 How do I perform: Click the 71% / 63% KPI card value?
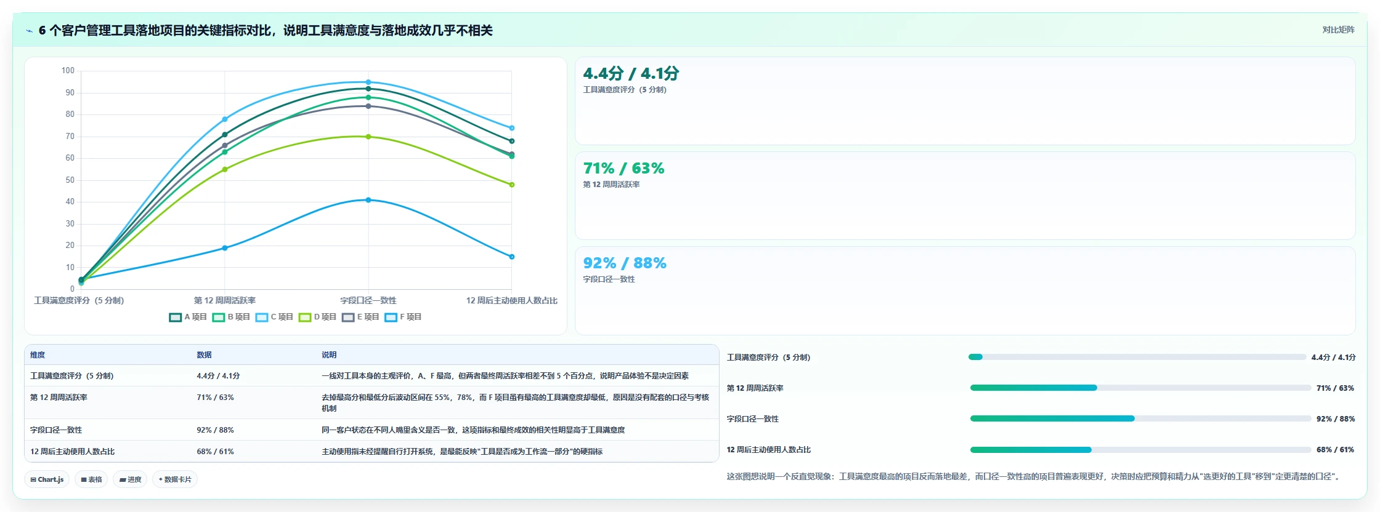coord(623,169)
